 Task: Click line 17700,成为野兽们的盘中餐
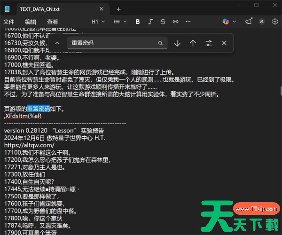pos(40,211)
